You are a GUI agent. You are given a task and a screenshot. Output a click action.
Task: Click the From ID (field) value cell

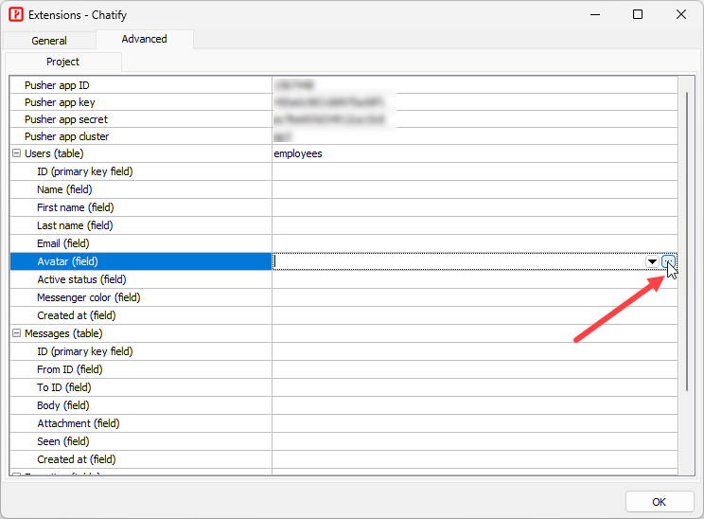tap(475, 369)
